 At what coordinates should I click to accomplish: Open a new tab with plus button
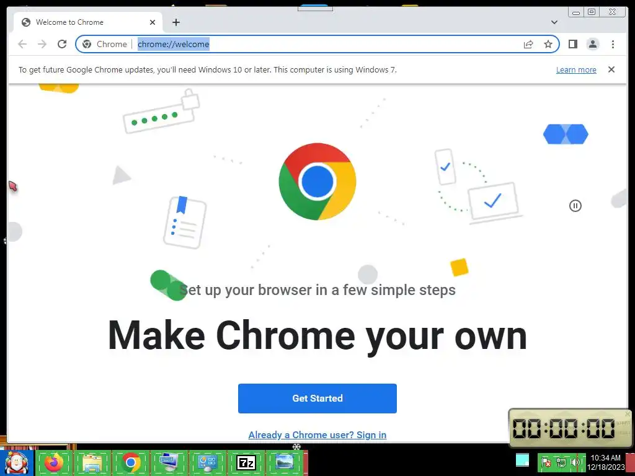click(175, 22)
